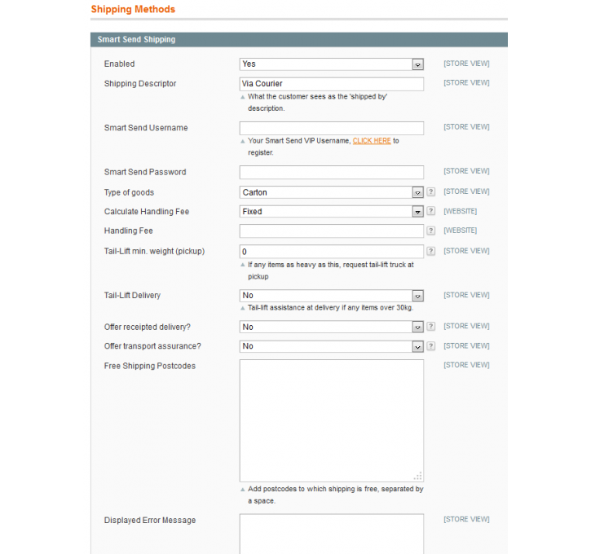Open the Tail-Lift Delivery dropdown
The width and height of the screenshot is (591, 554).
pos(331,296)
